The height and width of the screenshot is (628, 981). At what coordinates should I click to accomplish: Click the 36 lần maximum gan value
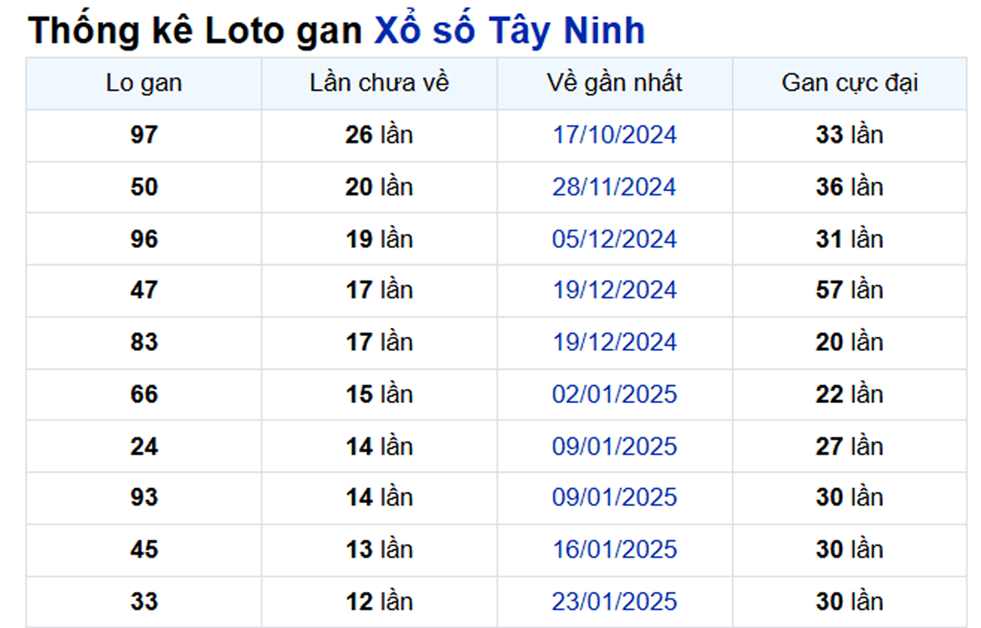pos(850,187)
